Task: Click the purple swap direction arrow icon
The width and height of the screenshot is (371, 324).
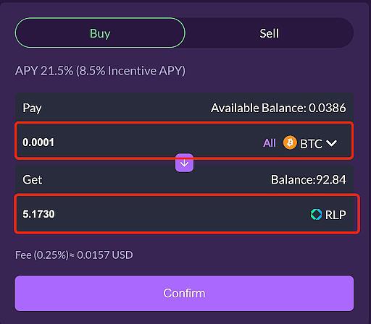Action: coord(184,163)
